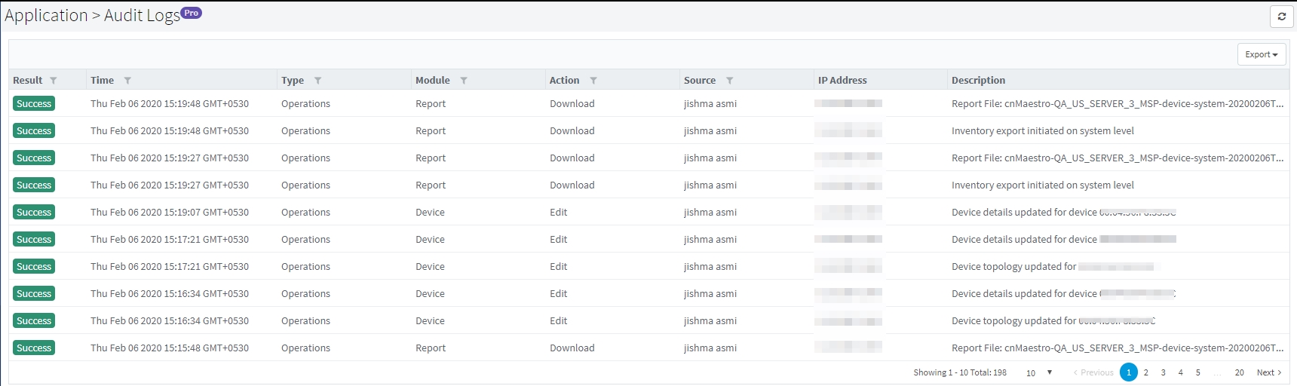Click the Time column header label

pyautogui.click(x=103, y=81)
